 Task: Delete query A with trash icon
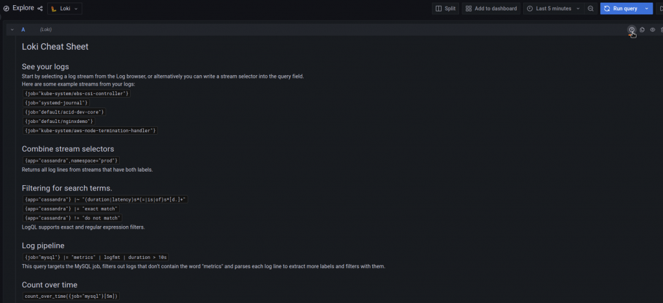660,30
